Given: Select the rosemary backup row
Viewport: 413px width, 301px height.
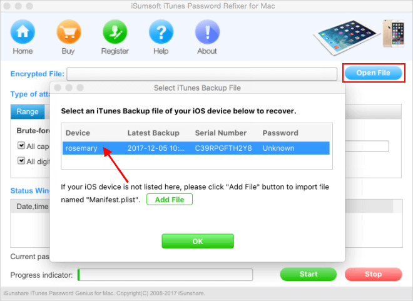Looking at the screenshot, I should [x=196, y=148].
